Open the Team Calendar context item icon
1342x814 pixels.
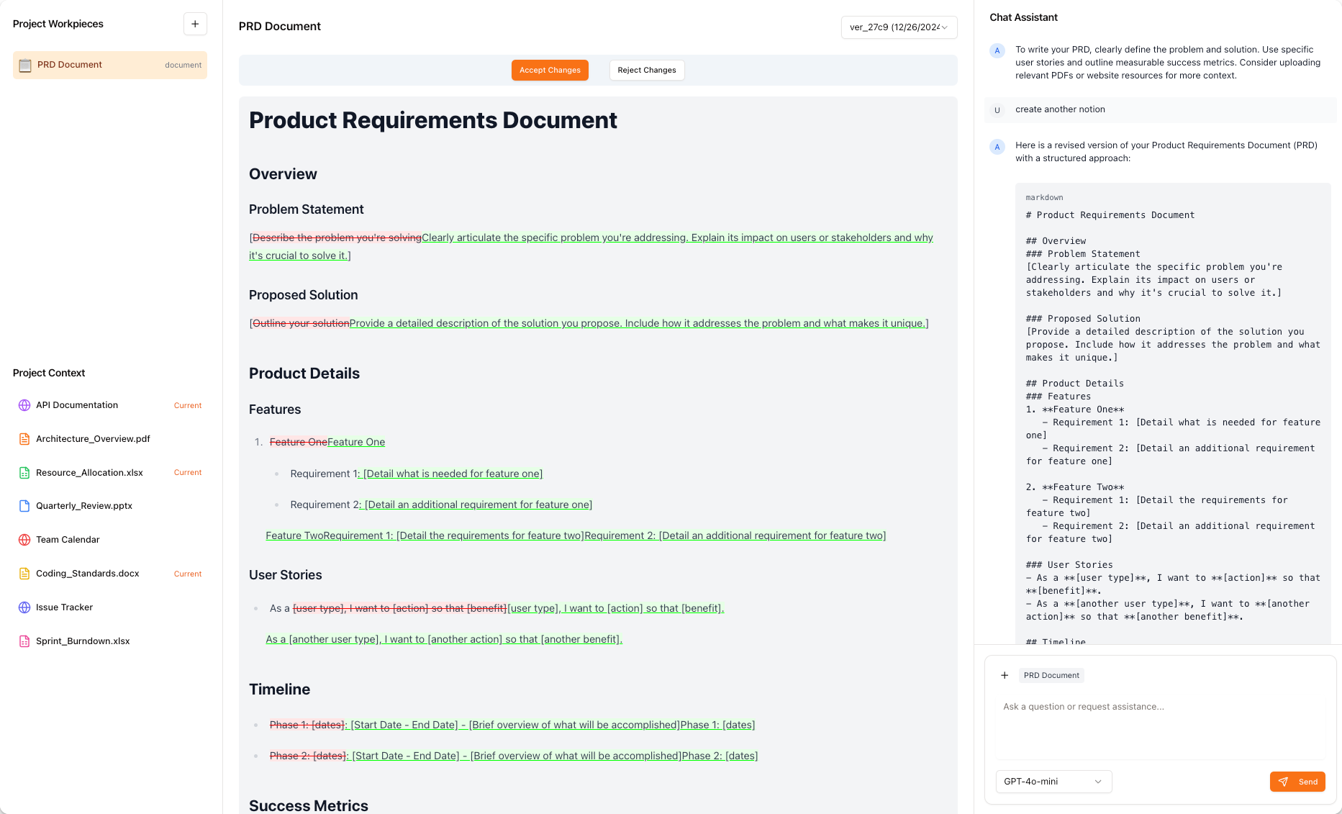[24, 539]
